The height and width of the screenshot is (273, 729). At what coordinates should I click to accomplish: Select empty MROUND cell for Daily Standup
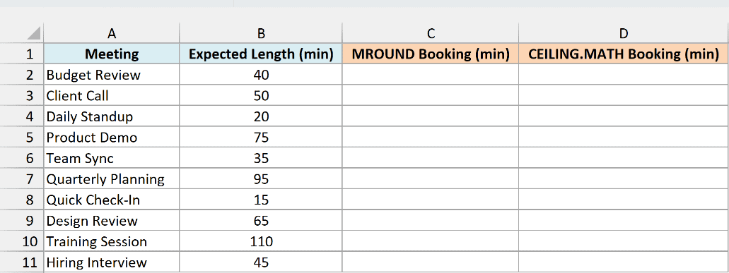(431, 116)
